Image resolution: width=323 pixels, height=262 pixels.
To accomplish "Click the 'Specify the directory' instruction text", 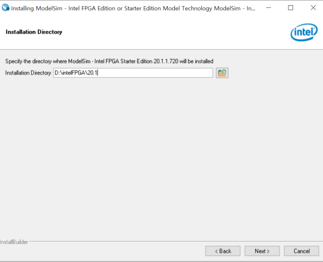I will [109, 61].
